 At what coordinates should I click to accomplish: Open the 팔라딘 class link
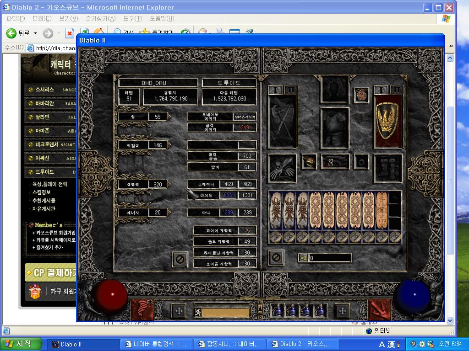click(51, 117)
